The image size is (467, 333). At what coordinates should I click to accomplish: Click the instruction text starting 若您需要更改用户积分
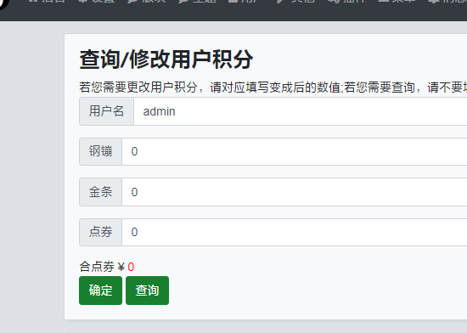(273, 87)
